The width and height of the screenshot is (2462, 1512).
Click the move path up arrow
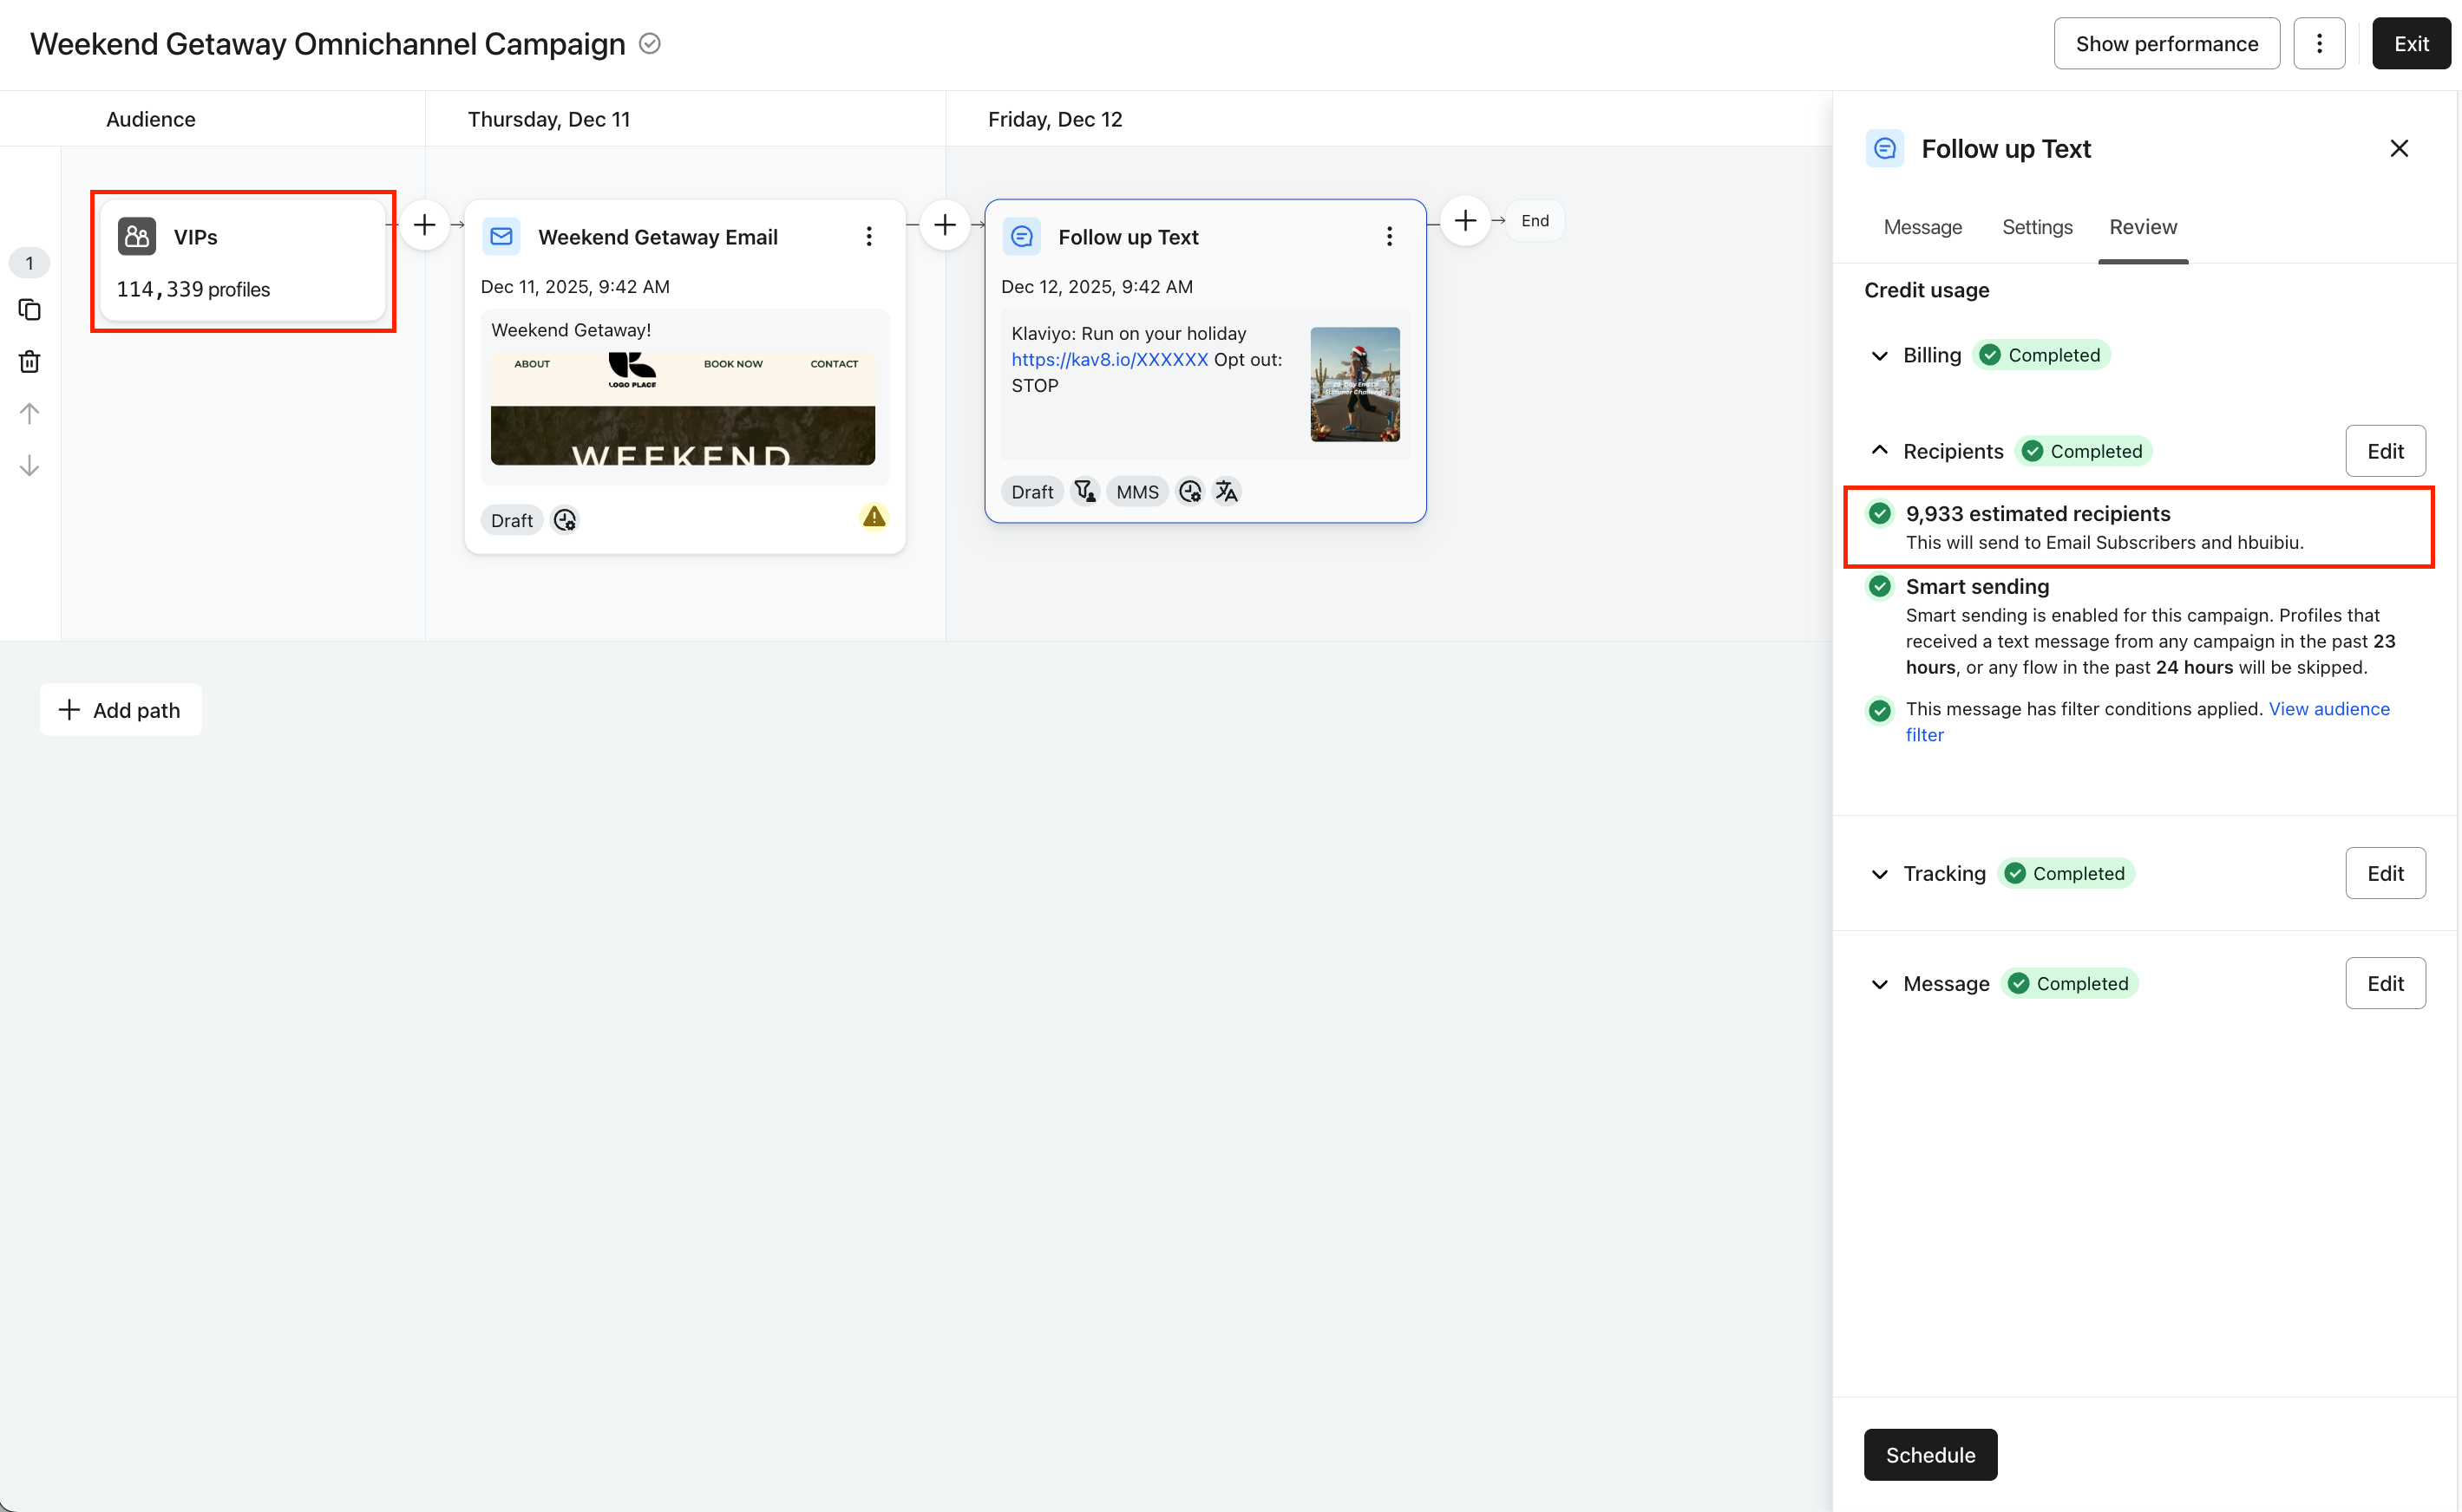(x=30, y=413)
